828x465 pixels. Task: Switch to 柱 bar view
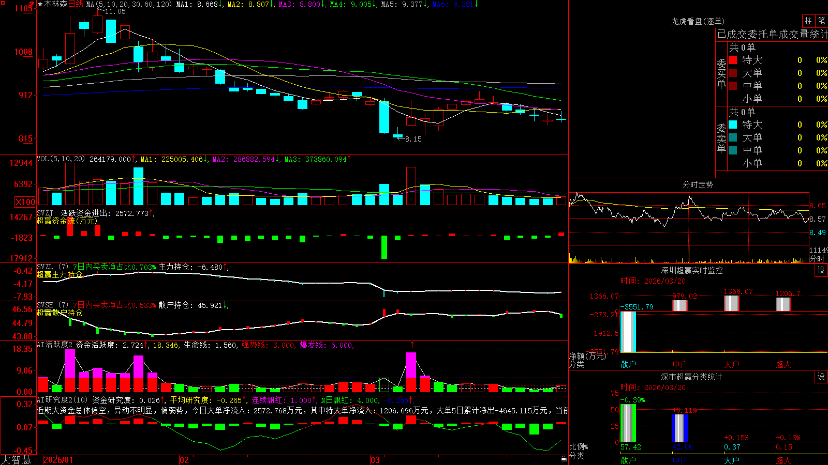coord(808,21)
